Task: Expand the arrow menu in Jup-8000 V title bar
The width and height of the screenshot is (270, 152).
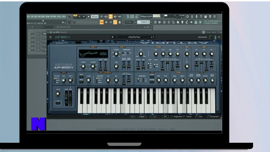Action: [48, 32]
